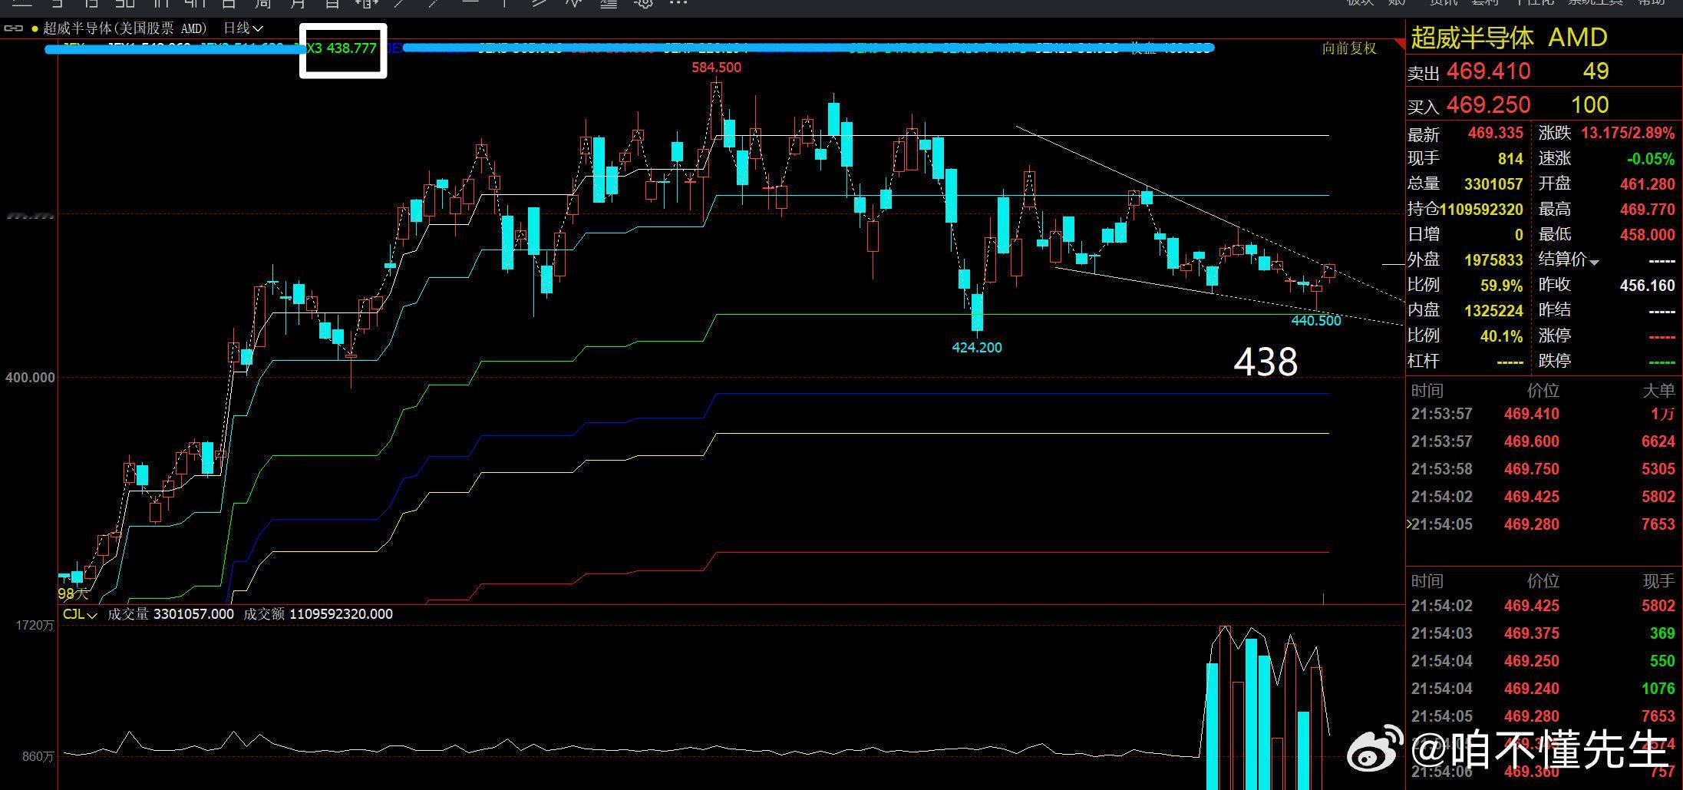Click the 成交额 1109592320.000 readout
The height and width of the screenshot is (790, 1683).
coord(318,614)
